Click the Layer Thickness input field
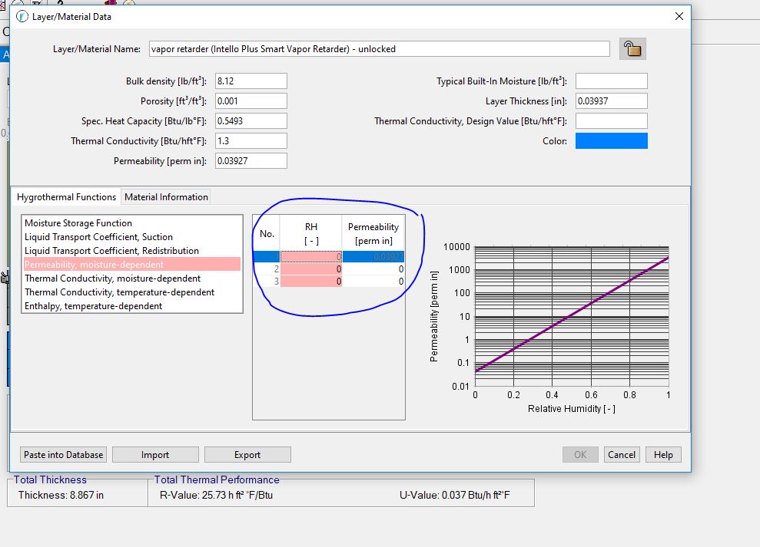Screen dimensions: 760x547 click(611, 101)
